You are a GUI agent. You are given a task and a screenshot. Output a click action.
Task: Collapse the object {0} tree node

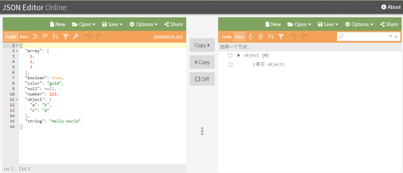[x=238, y=55]
